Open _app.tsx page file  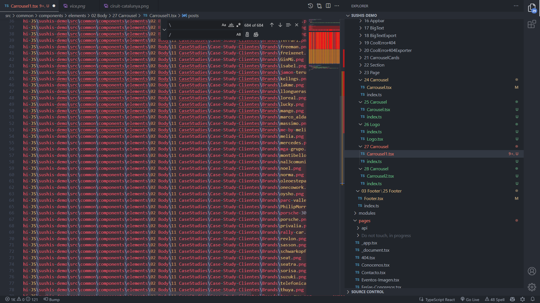coord(369,243)
